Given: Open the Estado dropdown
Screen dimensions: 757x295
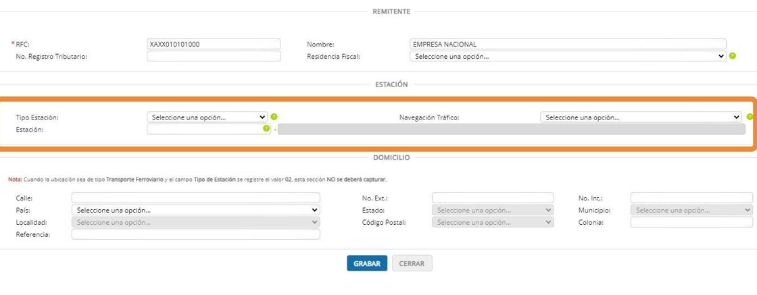Looking at the screenshot, I should 493,210.
